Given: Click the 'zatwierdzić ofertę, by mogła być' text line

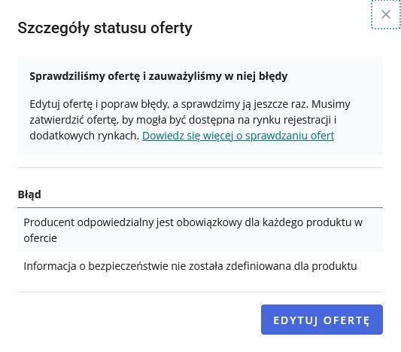Looking at the screenshot, I should 183,120.
